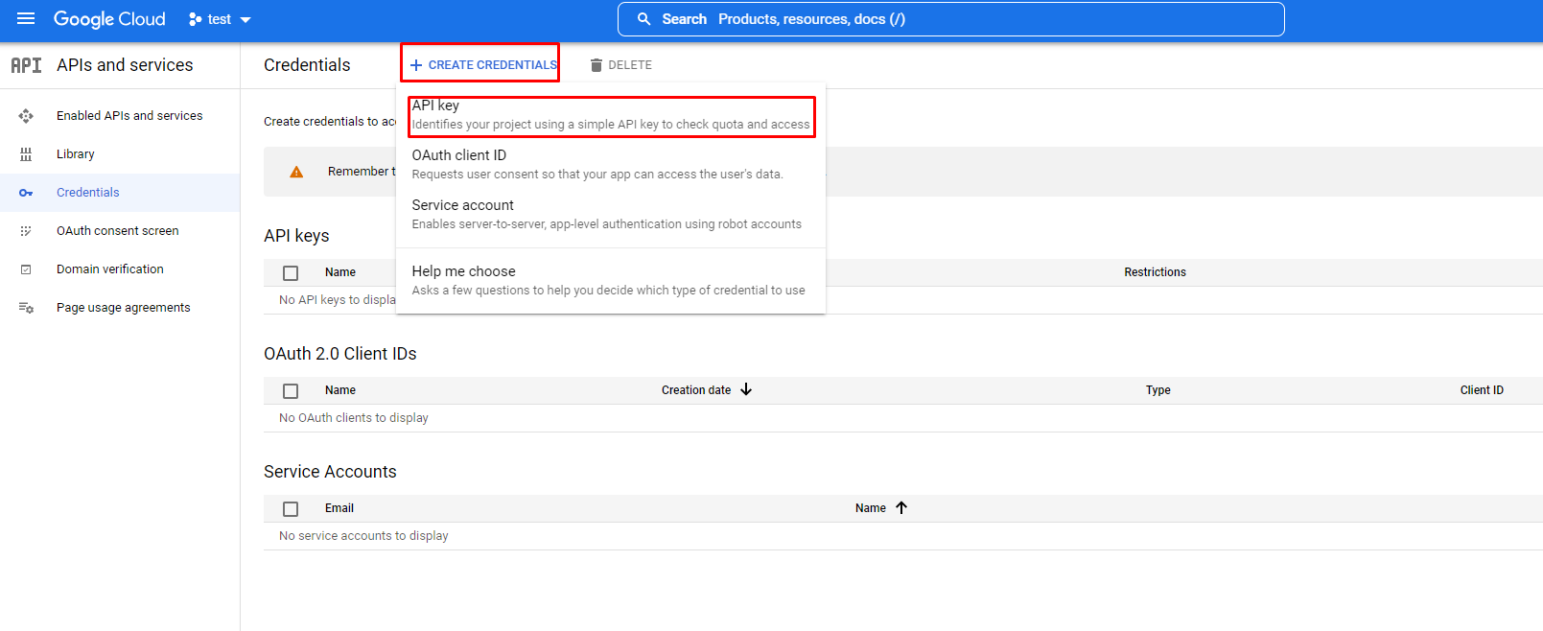Screen dimensions: 1543x631
Task: Toggle select-all checkbox in API keys table
Action: 291,273
